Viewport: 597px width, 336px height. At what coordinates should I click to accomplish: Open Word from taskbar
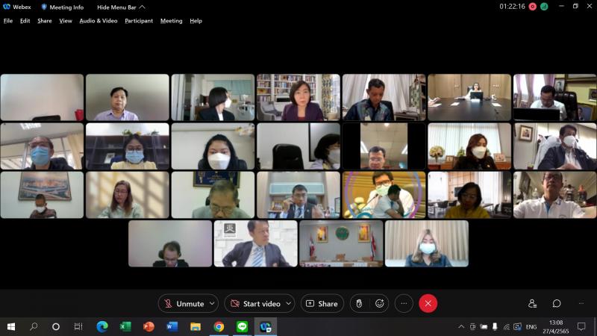[172, 326]
